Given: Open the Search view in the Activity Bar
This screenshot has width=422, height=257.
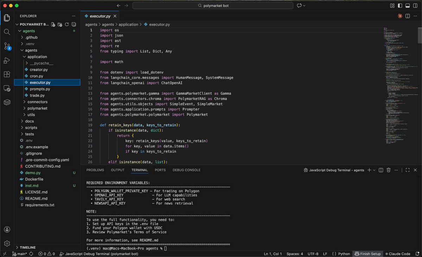Looking at the screenshot, I should (x=7, y=32).
